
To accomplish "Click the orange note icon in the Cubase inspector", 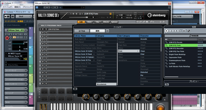I will [x=14, y=38].
